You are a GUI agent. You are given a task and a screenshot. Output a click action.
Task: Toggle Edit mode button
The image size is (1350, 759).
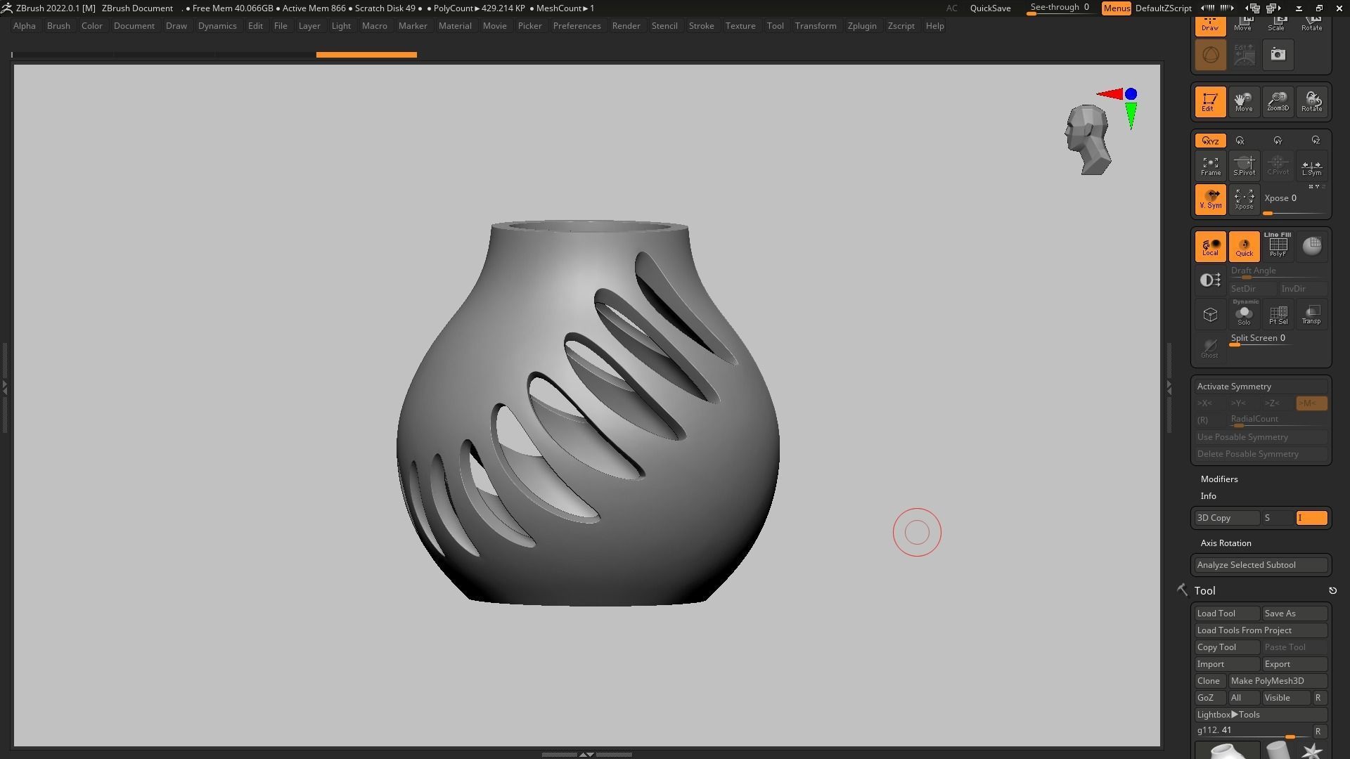pyautogui.click(x=1210, y=102)
